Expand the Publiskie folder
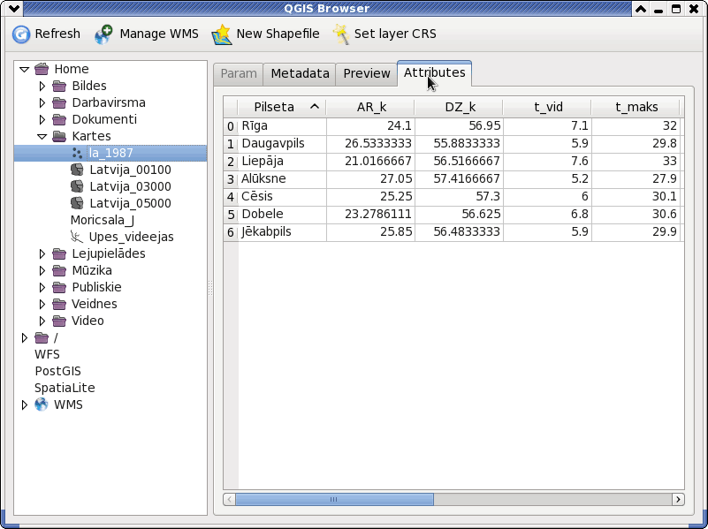Image resolution: width=708 pixels, height=529 pixels. (x=42, y=287)
